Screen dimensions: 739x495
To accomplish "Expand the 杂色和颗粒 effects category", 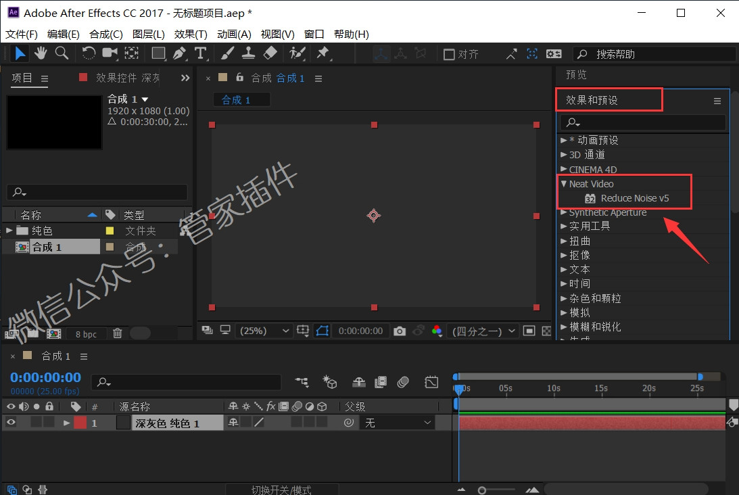I will [x=595, y=298].
